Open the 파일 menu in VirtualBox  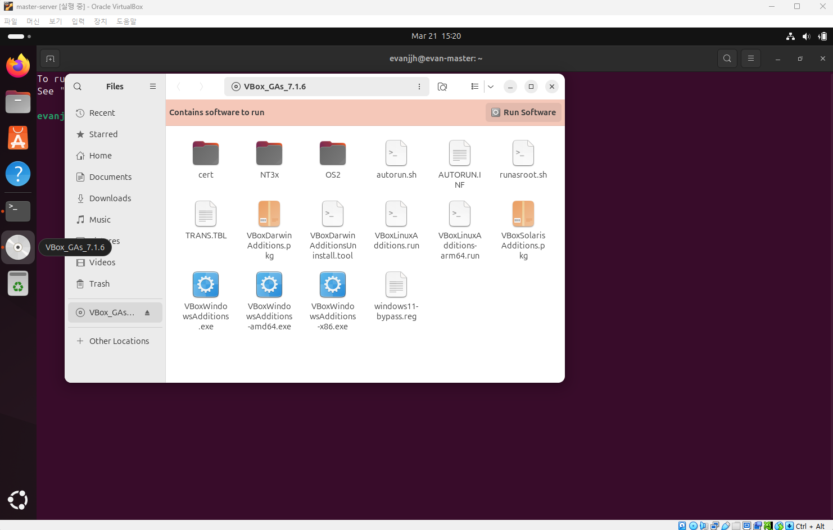pyautogui.click(x=11, y=21)
